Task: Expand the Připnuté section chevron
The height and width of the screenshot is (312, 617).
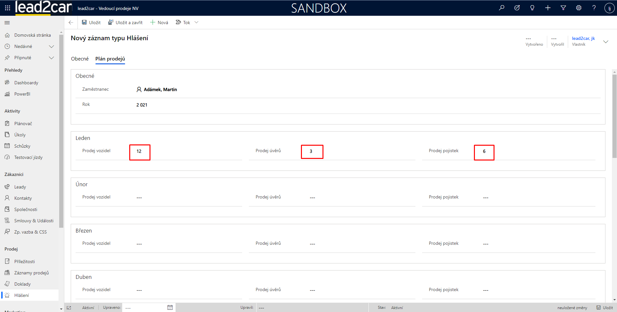Action: coord(51,58)
